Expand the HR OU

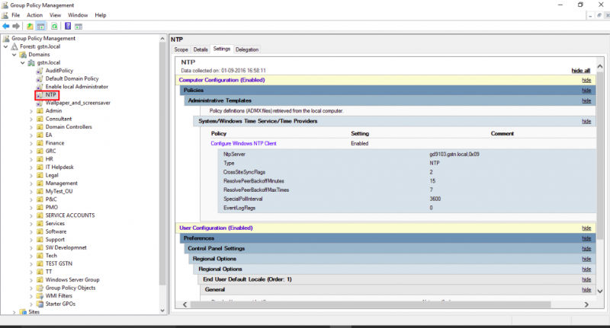31,159
